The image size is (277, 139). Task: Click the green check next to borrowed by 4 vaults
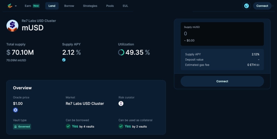pyautogui.click(x=69, y=126)
